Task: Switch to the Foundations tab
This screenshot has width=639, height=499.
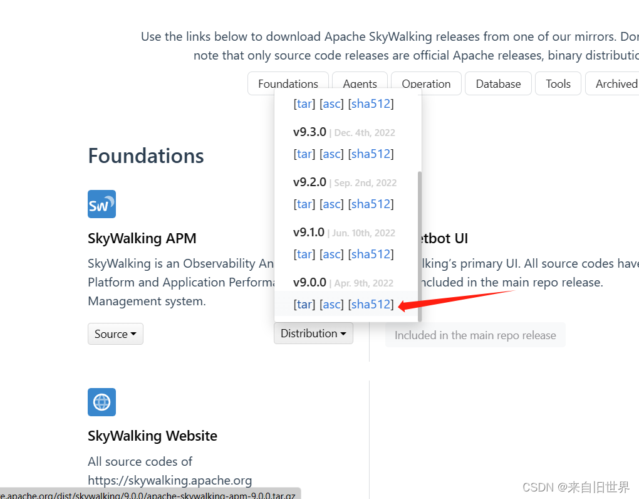Action: tap(288, 83)
